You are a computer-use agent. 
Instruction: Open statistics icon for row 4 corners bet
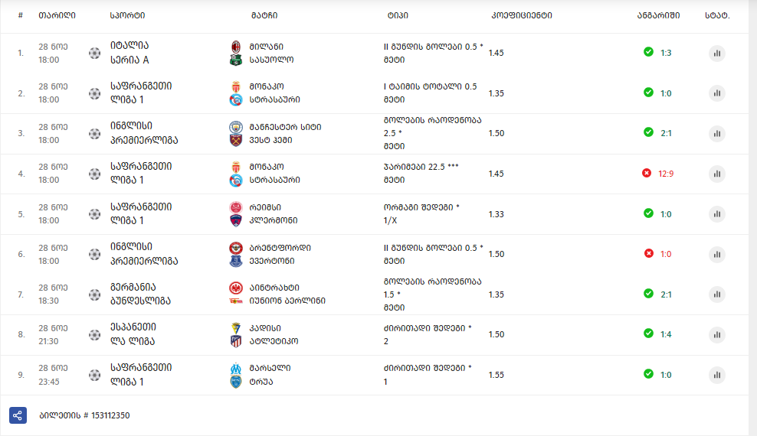pyautogui.click(x=717, y=174)
